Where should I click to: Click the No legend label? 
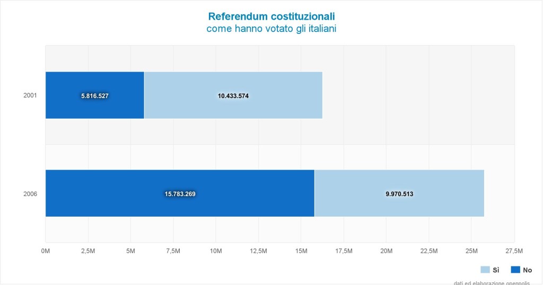pyautogui.click(x=528, y=270)
